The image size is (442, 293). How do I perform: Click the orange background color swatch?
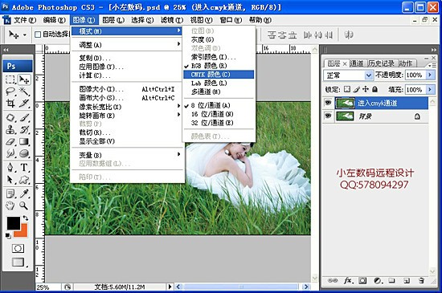[23, 232]
